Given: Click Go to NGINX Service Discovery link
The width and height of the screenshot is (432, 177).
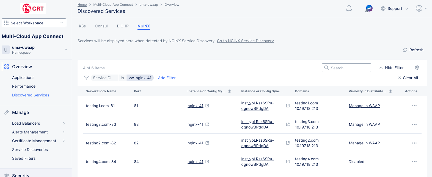Looking at the screenshot, I should click(245, 41).
